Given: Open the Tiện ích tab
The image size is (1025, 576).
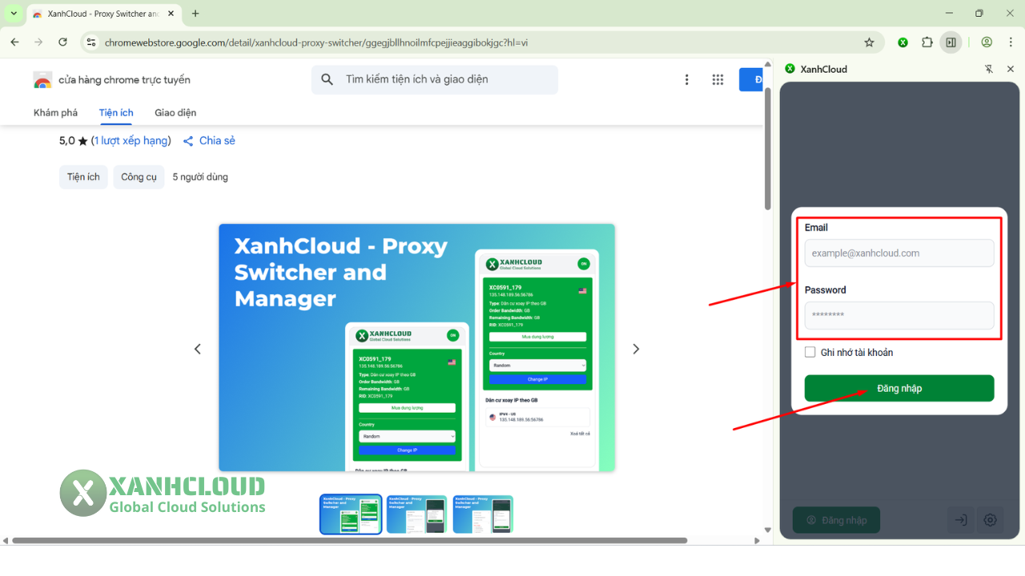Looking at the screenshot, I should [116, 113].
